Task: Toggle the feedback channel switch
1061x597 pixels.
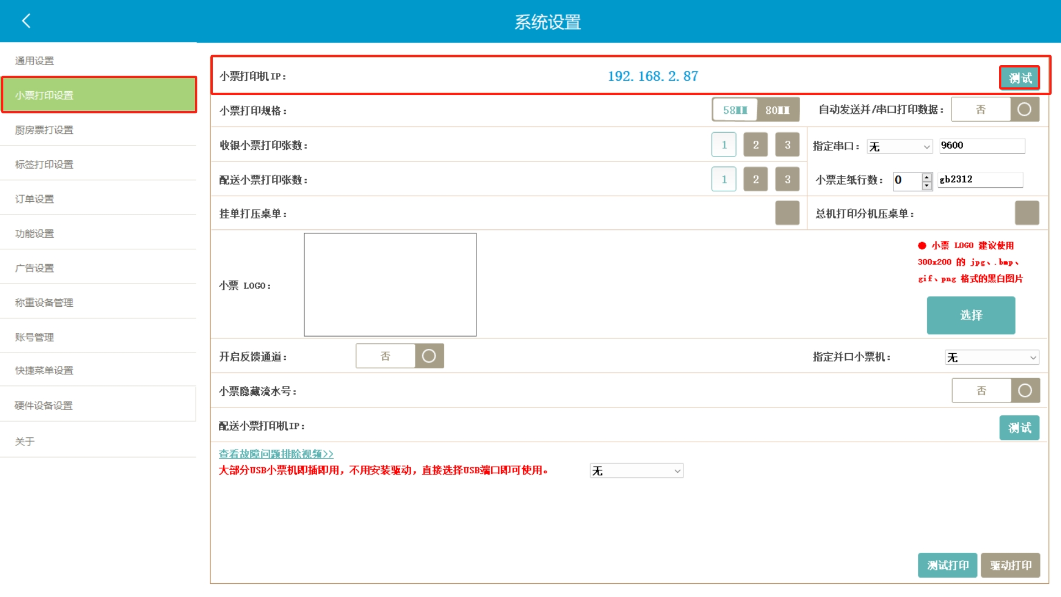Action: tap(400, 356)
